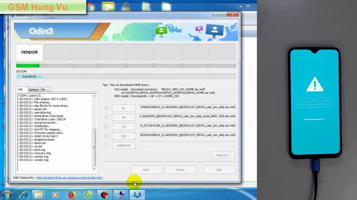Toggle the CSC file checkbox

click(x=107, y=136)
